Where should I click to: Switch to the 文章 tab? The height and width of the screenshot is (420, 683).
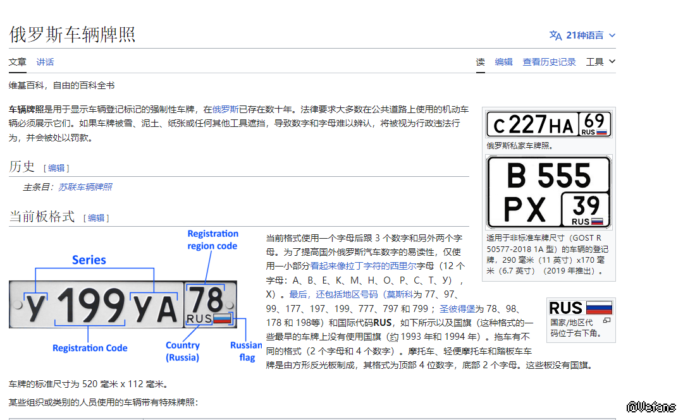(18, 62)
